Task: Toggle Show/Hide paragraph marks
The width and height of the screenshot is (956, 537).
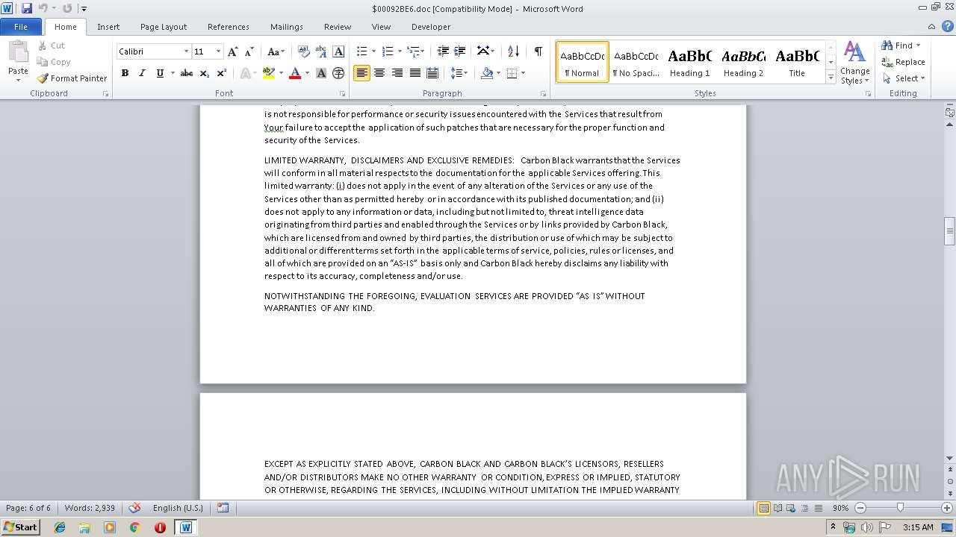Action: click(x=538, y=51)
